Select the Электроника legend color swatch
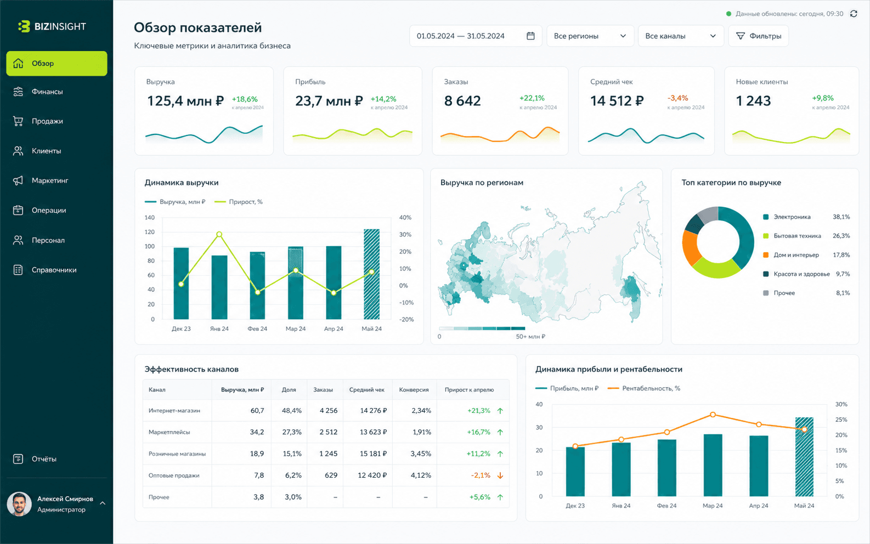Image resolution: width=870 pixels, height=544 pixels. [766, 217]
